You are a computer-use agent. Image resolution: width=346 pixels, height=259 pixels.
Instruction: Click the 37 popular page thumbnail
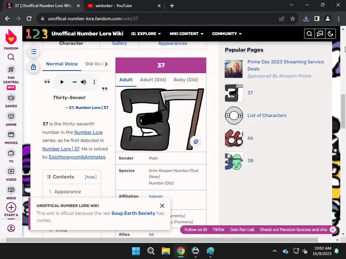[234, 93]
